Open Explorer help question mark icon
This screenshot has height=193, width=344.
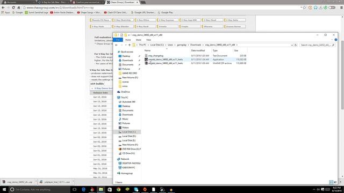click(x=335, y=40)
